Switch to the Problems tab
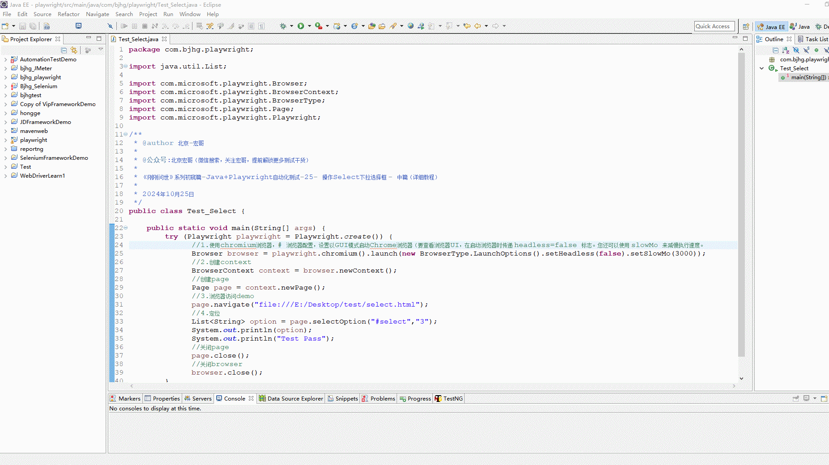This screenshot has height=465, width=829. coord(382,398)
